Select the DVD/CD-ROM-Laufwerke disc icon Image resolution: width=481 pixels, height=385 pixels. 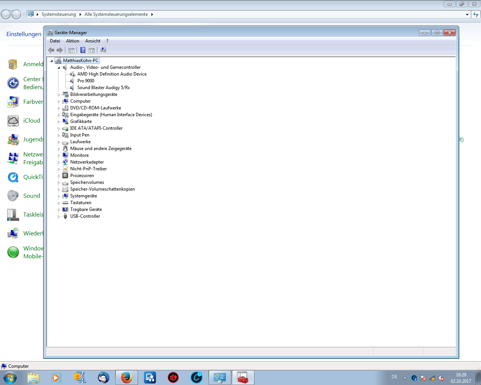[x=65, y=108]
